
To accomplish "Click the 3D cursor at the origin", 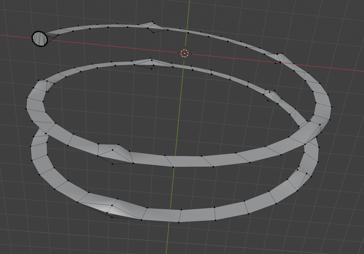I will point(184,53).
